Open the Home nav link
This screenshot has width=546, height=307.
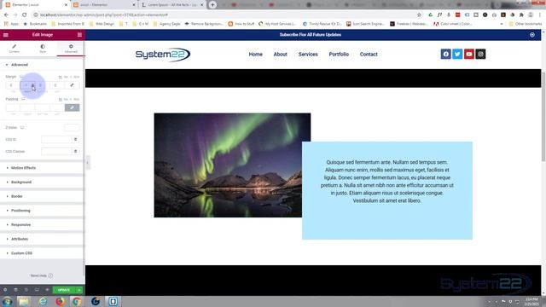[x=256, y=55]
